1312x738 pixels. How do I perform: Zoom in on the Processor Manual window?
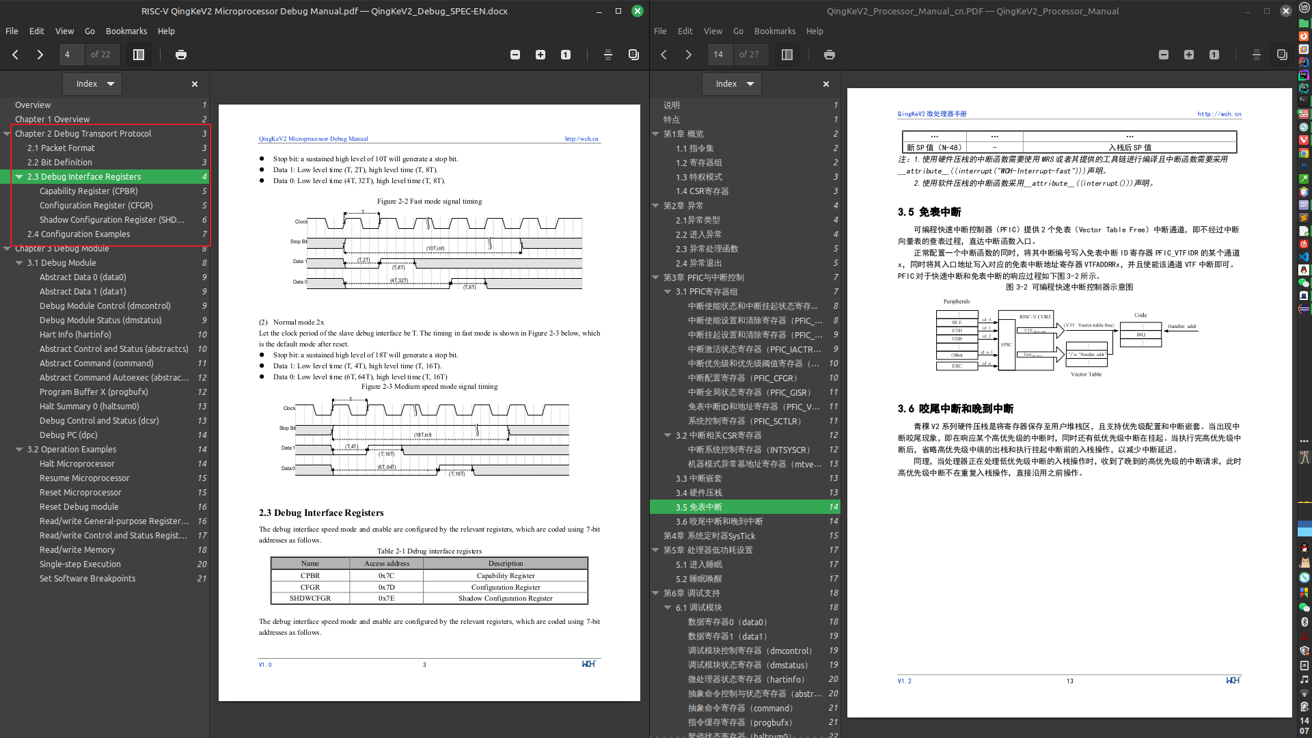(x=1189, y=55)
